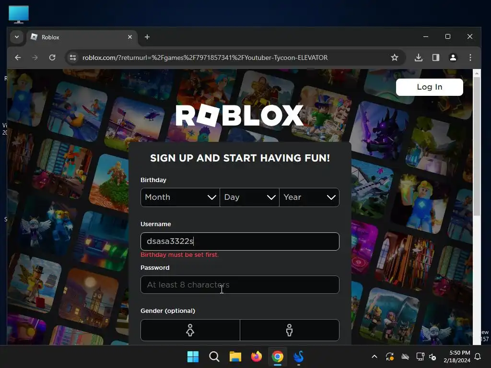Close the Roblox tab
The height and width of the screenshot is (368, 491).
130,37
